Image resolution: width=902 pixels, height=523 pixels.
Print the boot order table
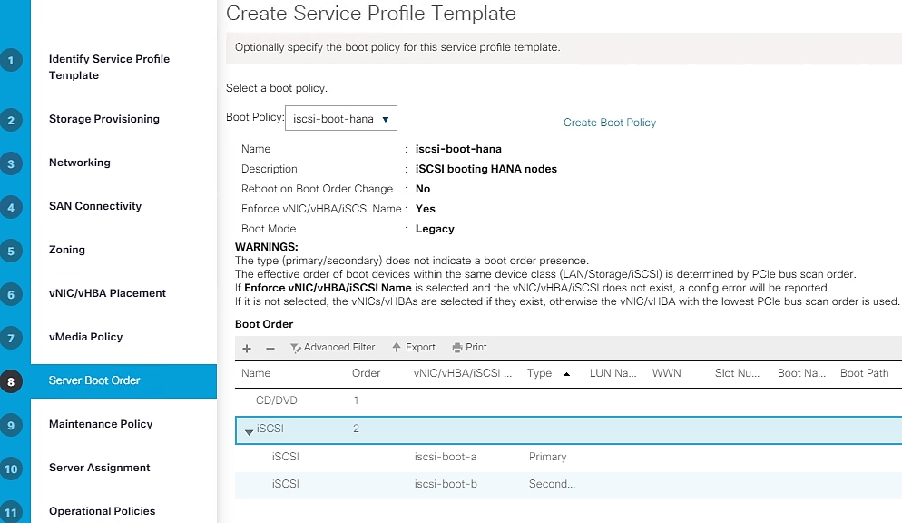469,348
